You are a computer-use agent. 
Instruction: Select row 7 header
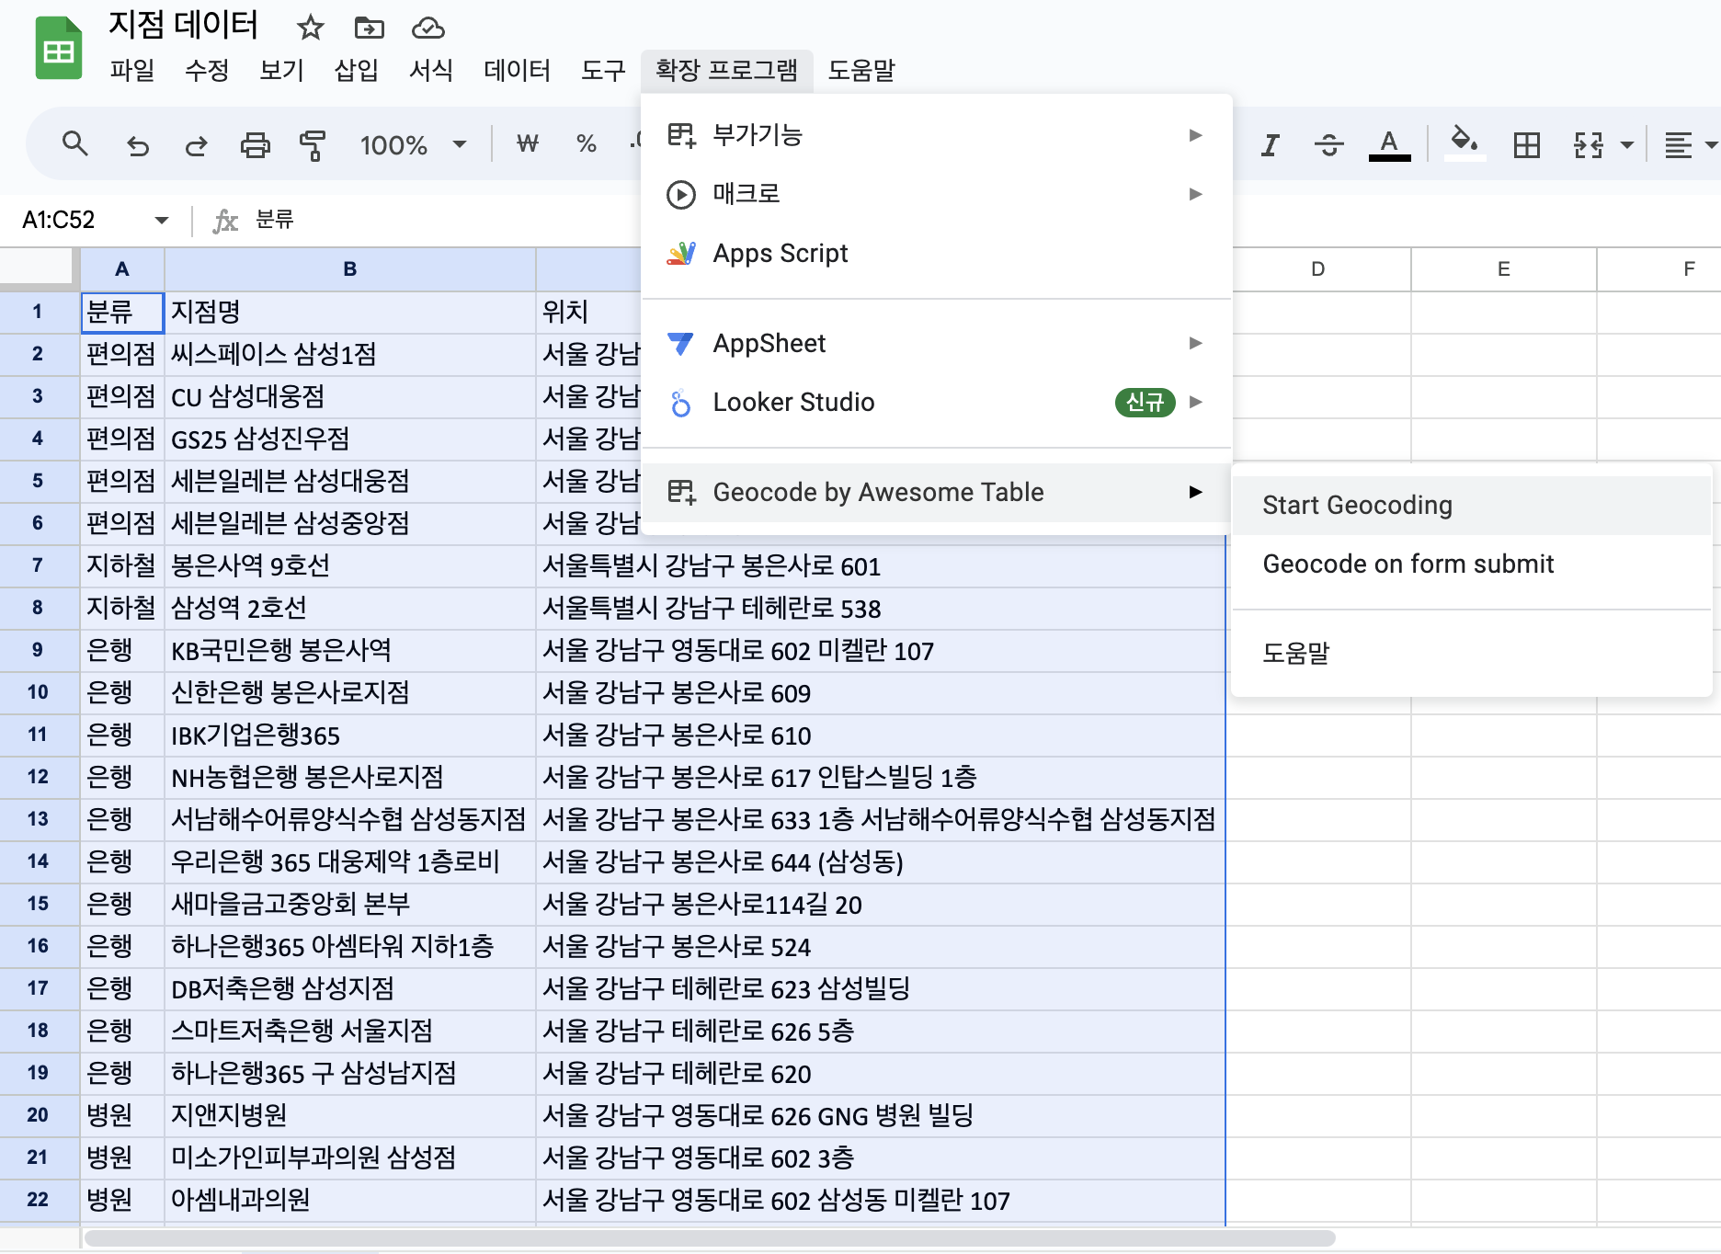coord(38,565)
